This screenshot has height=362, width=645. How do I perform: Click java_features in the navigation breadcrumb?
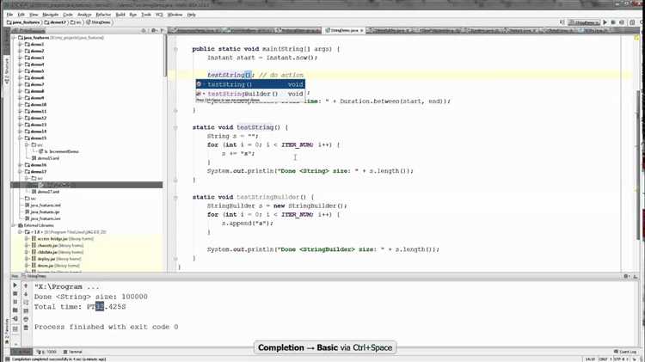pos(23,22)
